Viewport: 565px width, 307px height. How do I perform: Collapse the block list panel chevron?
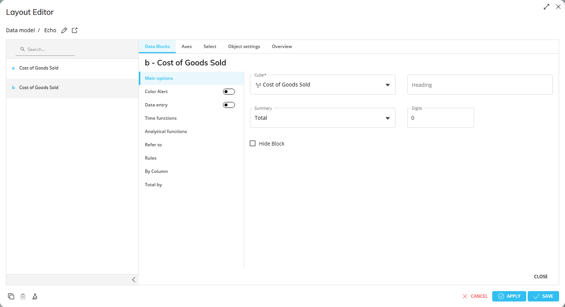[134, 280]
